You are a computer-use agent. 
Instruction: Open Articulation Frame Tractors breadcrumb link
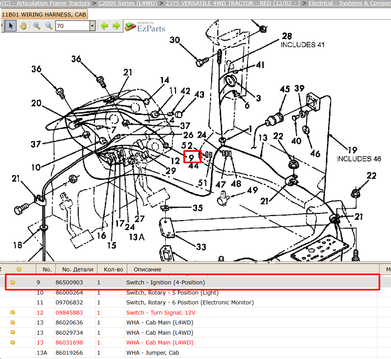pyautogui.click(x=53, y=3)
